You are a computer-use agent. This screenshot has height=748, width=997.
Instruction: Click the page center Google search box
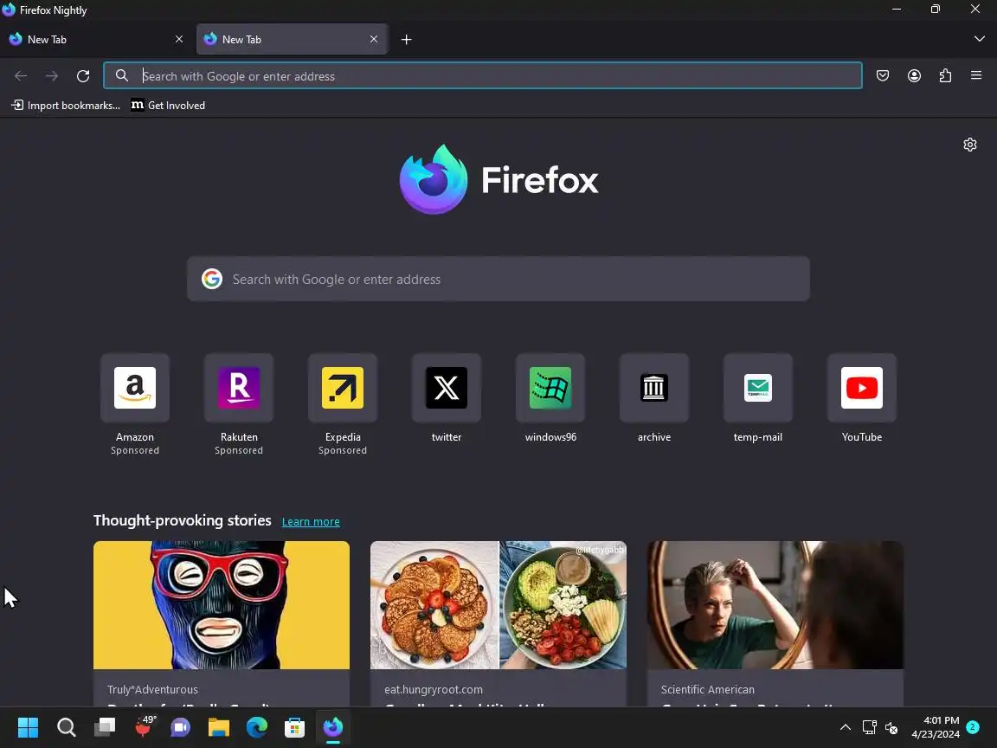tap(498, 280)
